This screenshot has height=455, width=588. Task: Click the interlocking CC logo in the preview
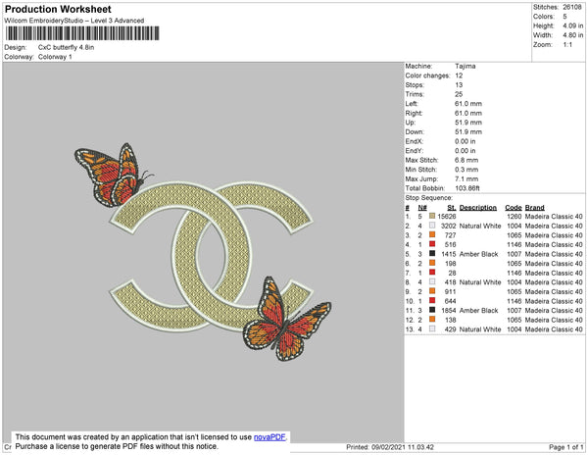point(212,257)
